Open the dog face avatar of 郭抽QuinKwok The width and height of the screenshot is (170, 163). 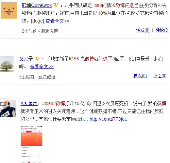(x=9, y=10)
